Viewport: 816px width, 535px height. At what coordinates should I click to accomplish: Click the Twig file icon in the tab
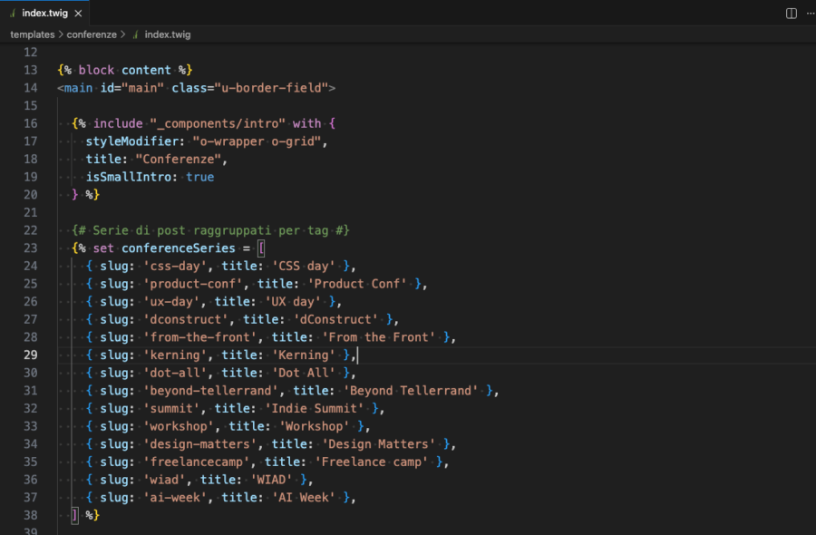coord(10,14)
